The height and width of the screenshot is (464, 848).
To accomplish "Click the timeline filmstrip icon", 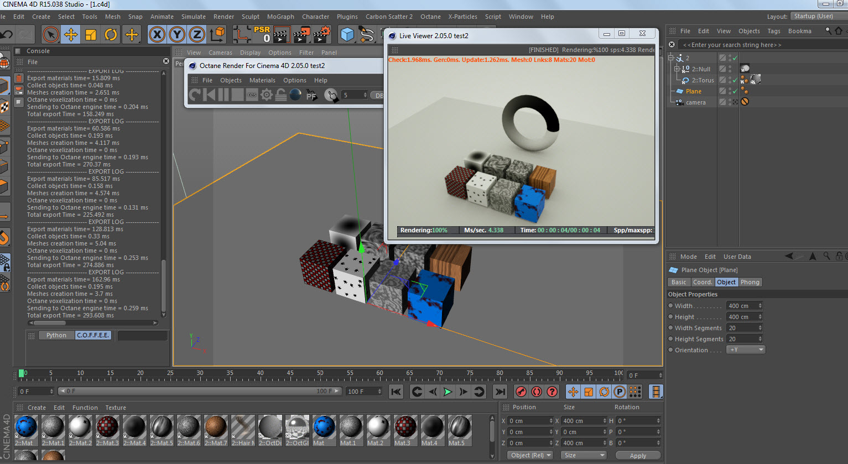I will 656,392.
